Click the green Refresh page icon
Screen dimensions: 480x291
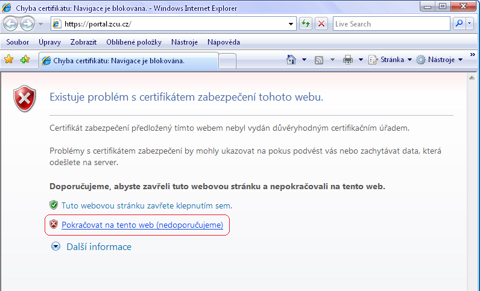306,24
